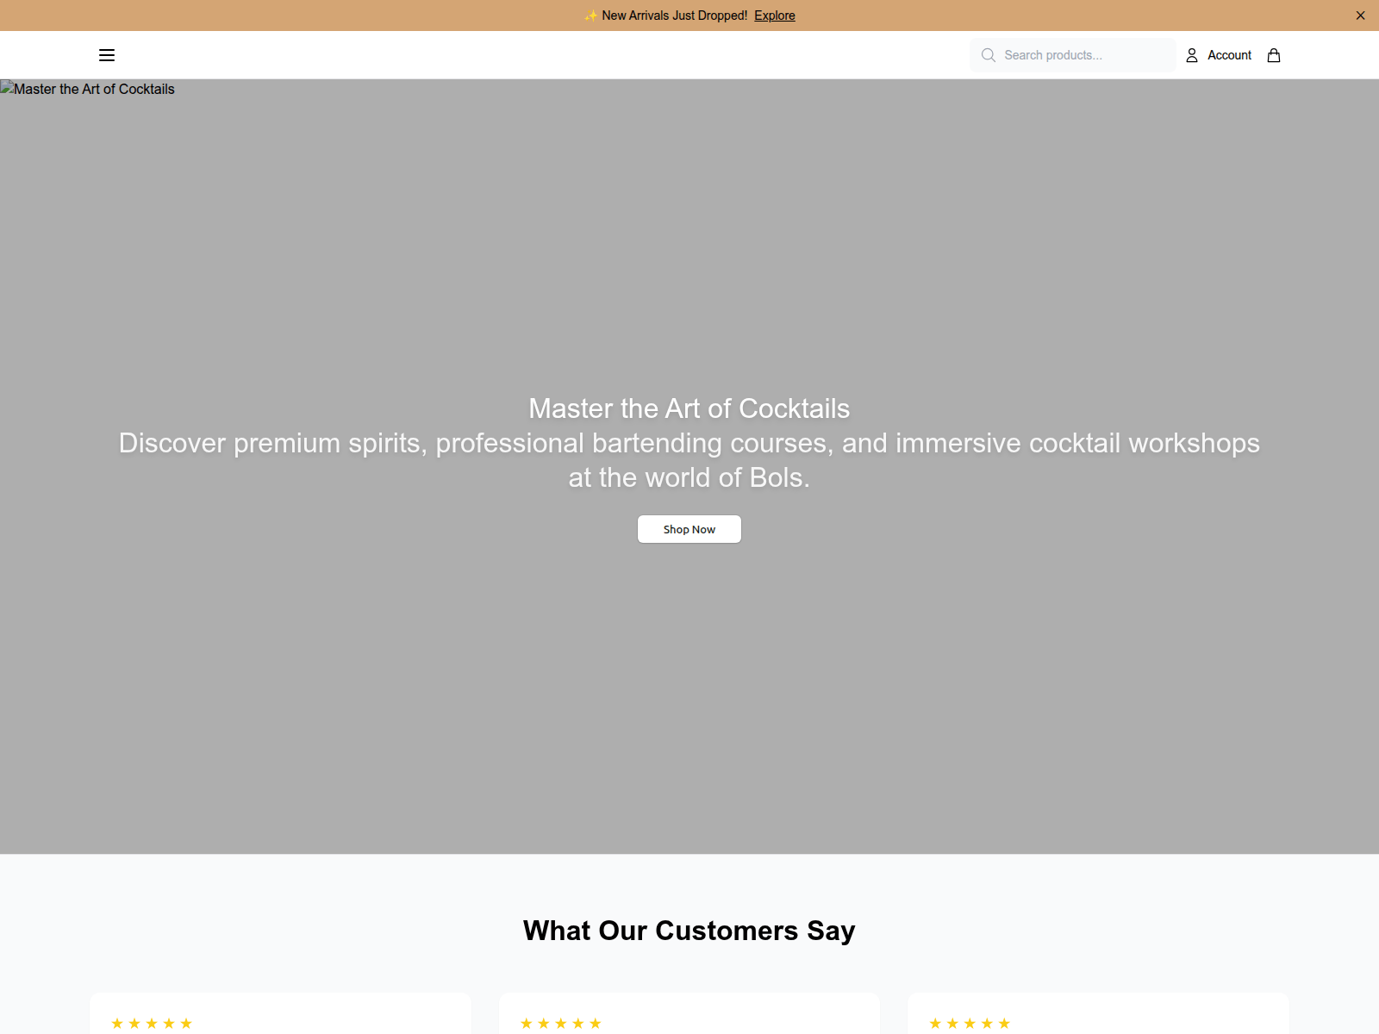
Task: Click the Shop Now button
Action: pyautogui.click(x=689, y=529)
